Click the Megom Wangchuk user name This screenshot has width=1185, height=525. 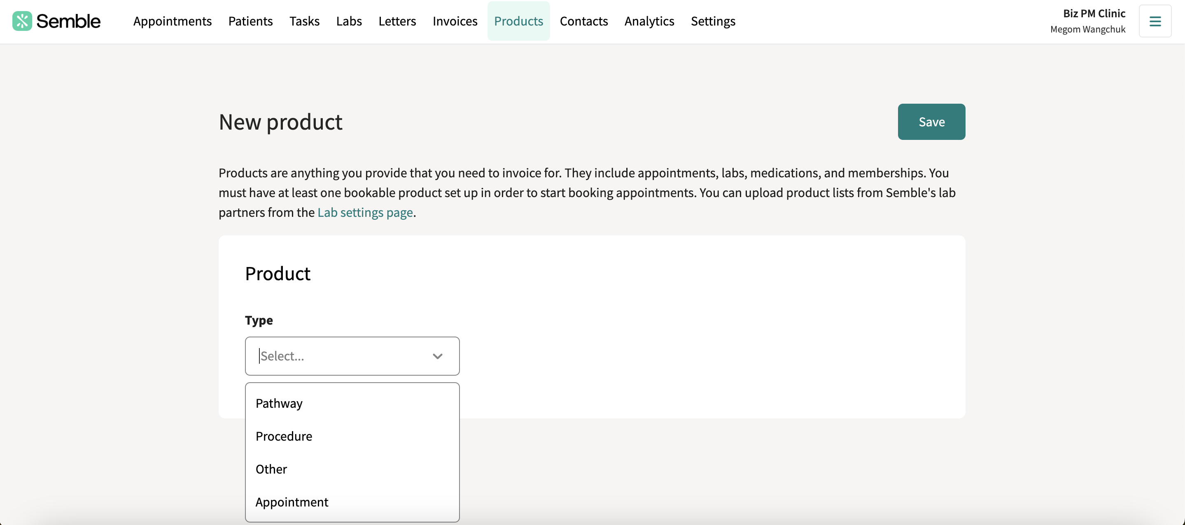(x=1087, y=30)
